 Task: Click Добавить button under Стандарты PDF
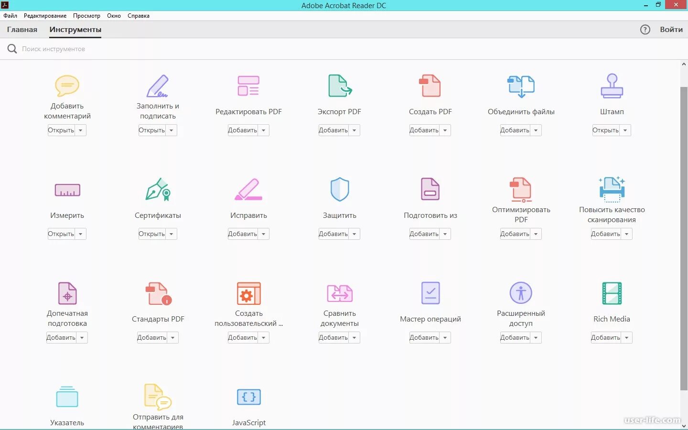[152, 337]
